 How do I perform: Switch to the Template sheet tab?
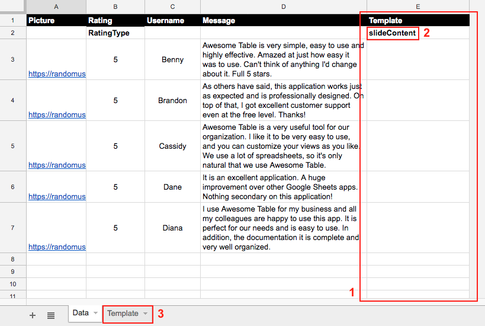[123, 314]
